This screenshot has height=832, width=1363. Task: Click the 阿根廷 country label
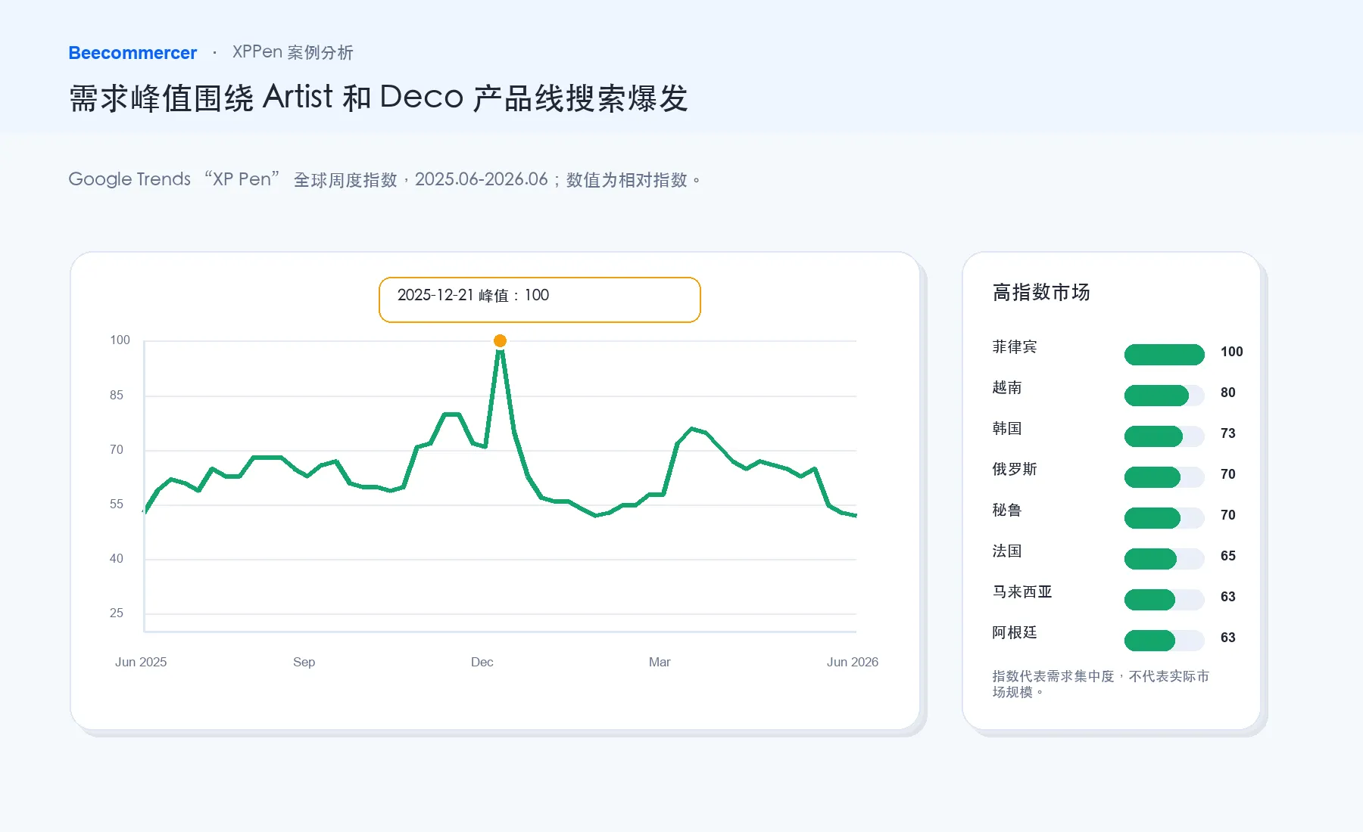(x=1015, y=632)
